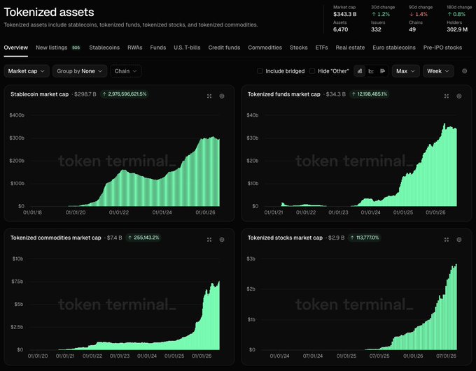Tick the Hide "Other" checkbox
Viewport: 476px width, 371px height.
(x=312, y=71)
